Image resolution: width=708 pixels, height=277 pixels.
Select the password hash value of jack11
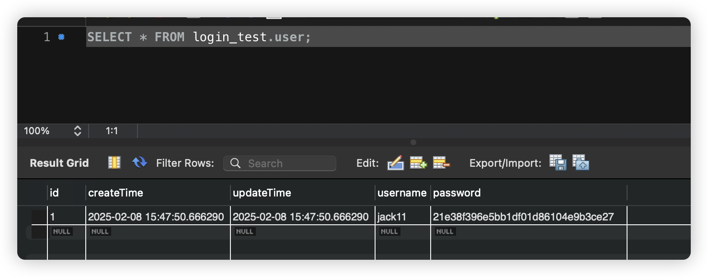(522, 217)
